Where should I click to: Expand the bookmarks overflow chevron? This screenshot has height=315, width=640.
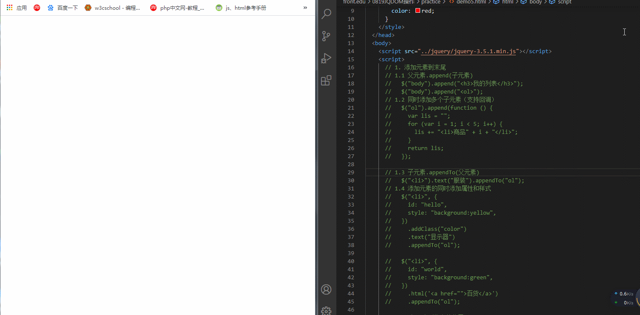coord(305,8)
